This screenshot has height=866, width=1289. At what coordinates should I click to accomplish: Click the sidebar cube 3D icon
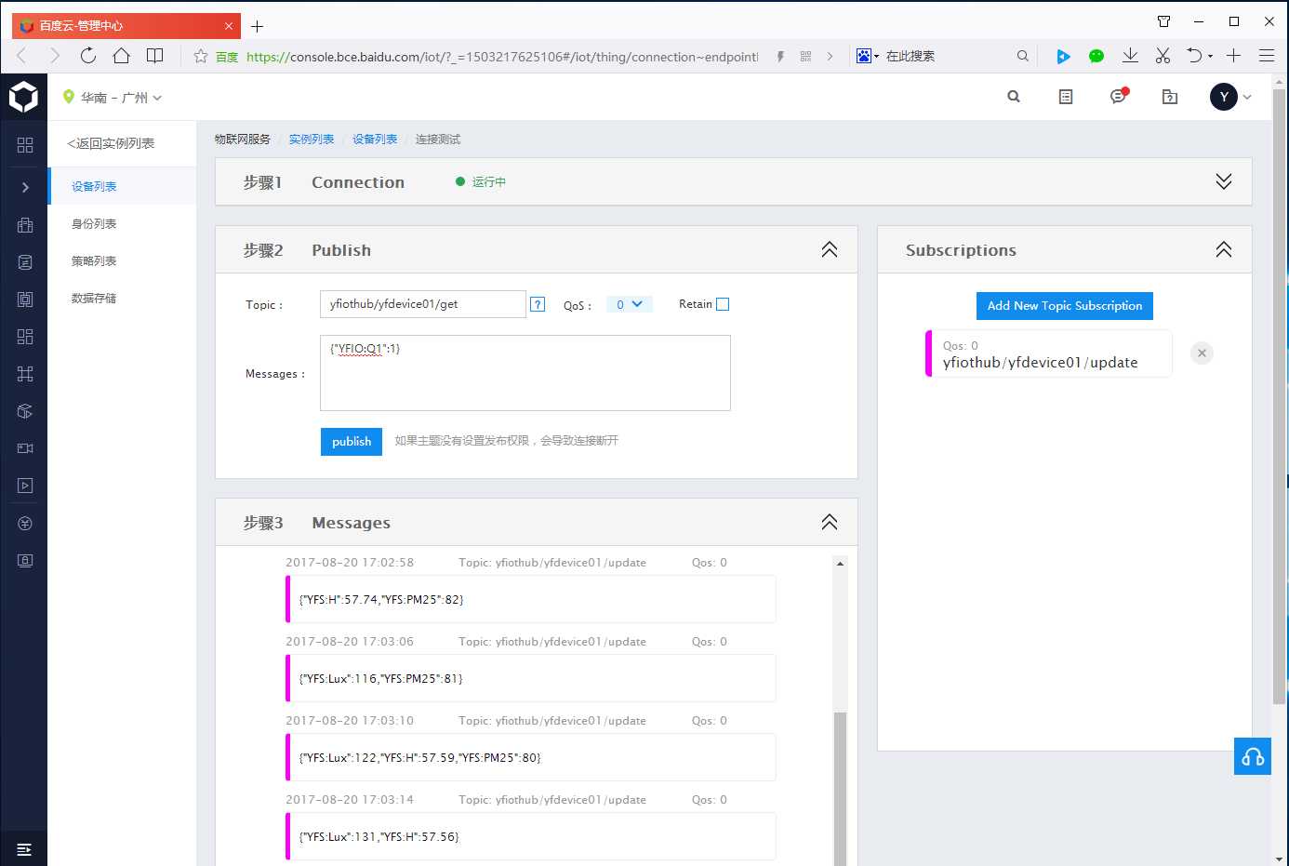(x=25, y=411)
